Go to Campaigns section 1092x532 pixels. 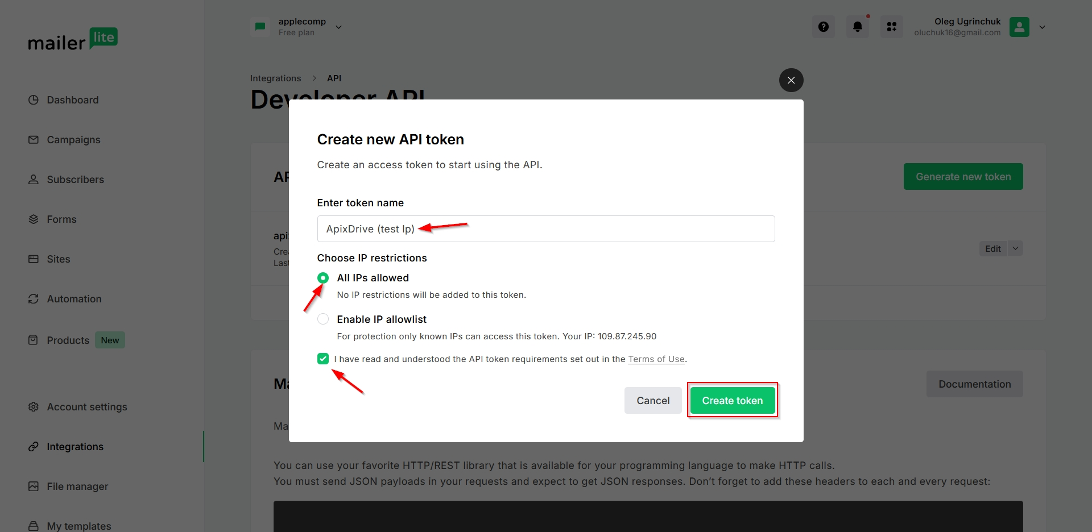pyautogui.click(x=73, y=140)
